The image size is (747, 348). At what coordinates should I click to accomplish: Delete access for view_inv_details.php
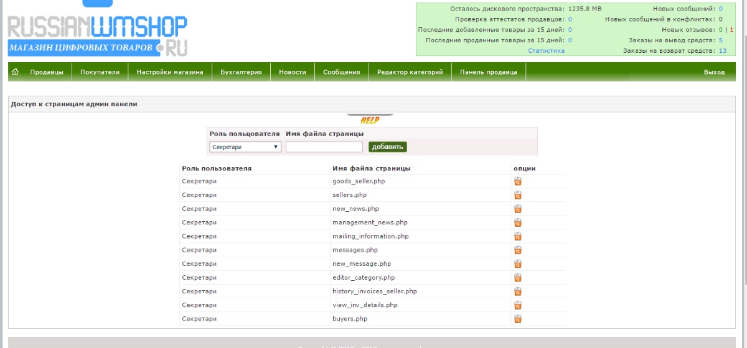tap(517, 305)
